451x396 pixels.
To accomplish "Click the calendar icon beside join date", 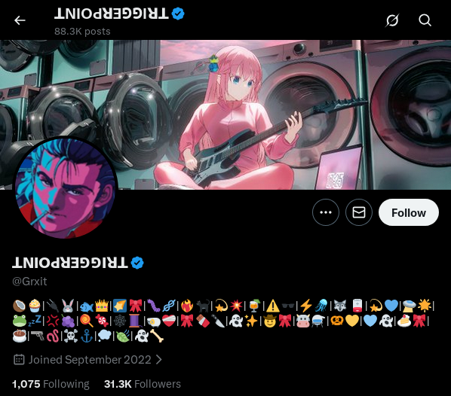I will pos(19,360).
